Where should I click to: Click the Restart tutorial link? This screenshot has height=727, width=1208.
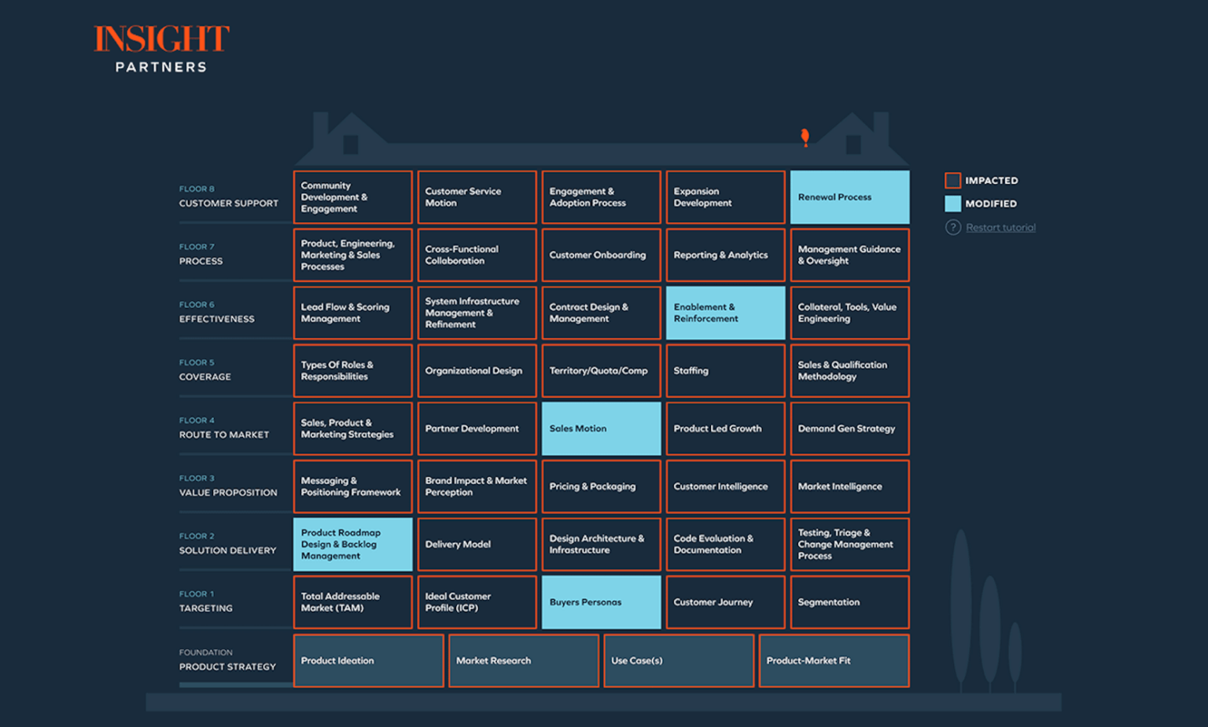(1001, 227)
